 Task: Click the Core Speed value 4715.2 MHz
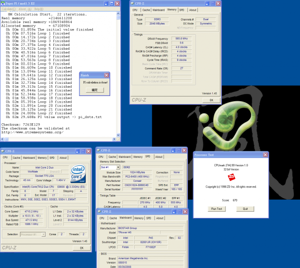31,211
